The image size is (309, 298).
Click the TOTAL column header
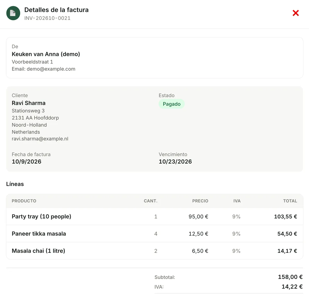tap(290, 201)
